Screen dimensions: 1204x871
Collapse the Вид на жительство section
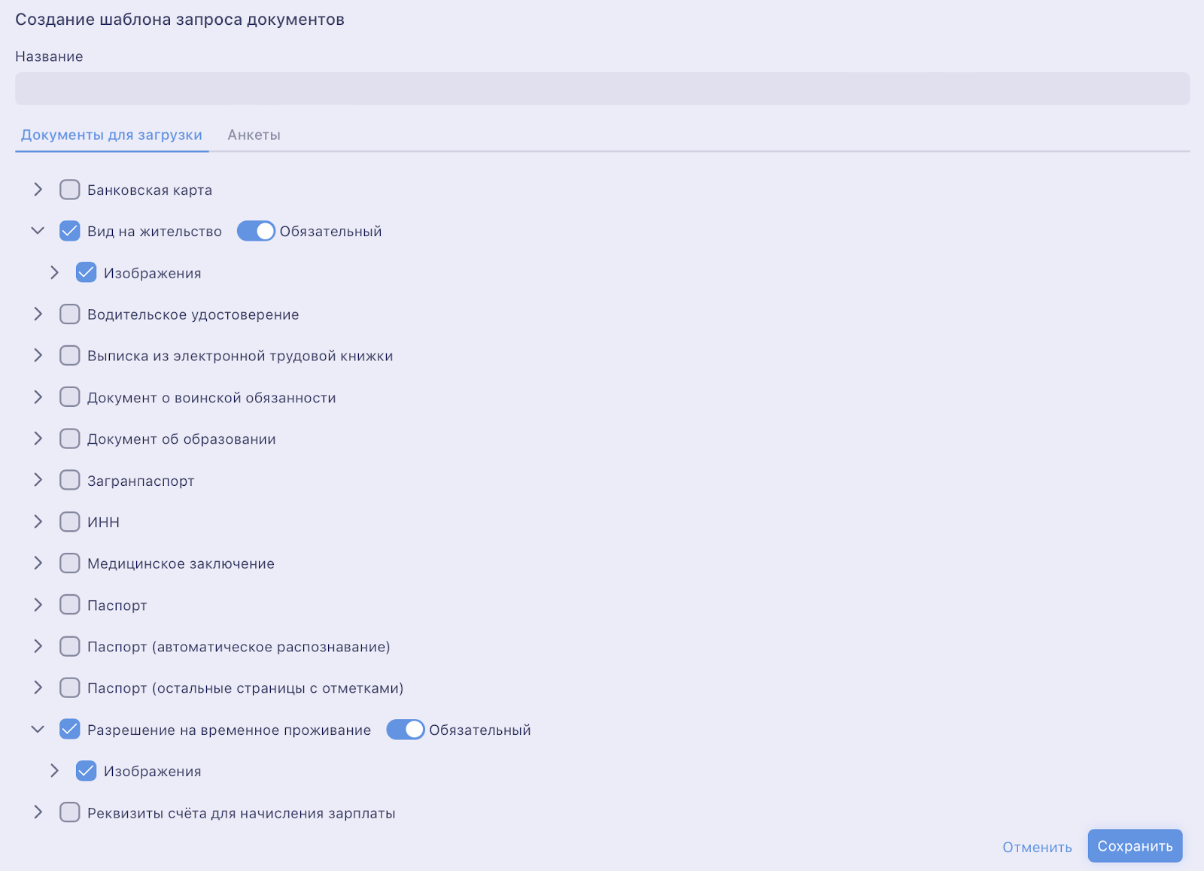[x=38, y=231]
